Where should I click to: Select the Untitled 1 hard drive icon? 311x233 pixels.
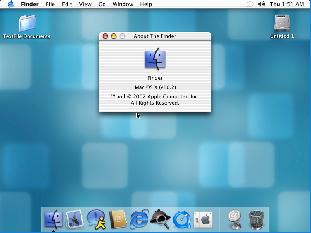[x=282, y=23]
